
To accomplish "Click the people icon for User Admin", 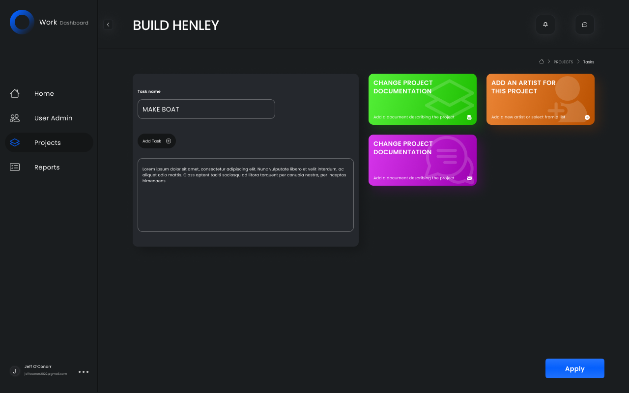I will (15, 118).
